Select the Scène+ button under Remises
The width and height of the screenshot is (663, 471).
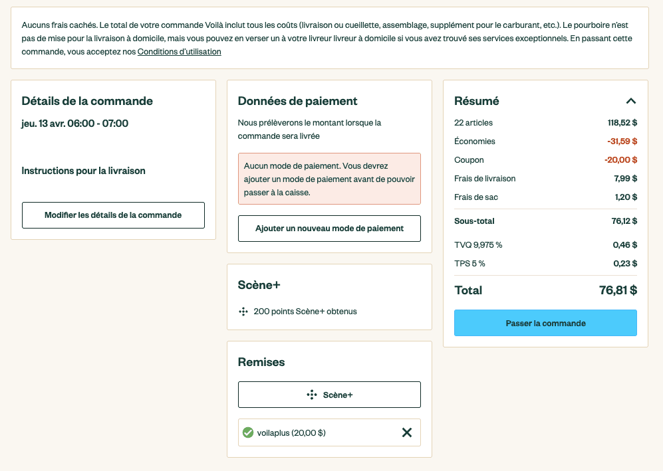click(329, 395)
